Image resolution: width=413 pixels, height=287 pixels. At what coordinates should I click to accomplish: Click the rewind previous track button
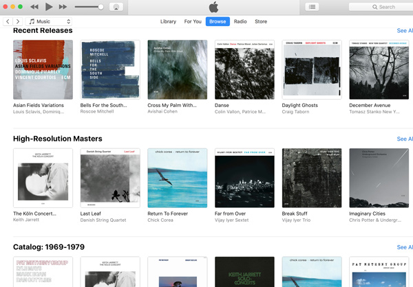click(x=34, y=7)
